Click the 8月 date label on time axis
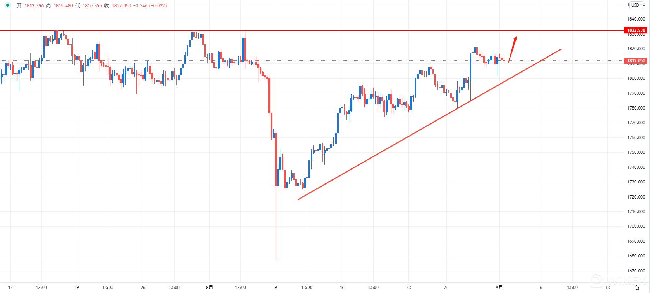 tap(209, 288)
